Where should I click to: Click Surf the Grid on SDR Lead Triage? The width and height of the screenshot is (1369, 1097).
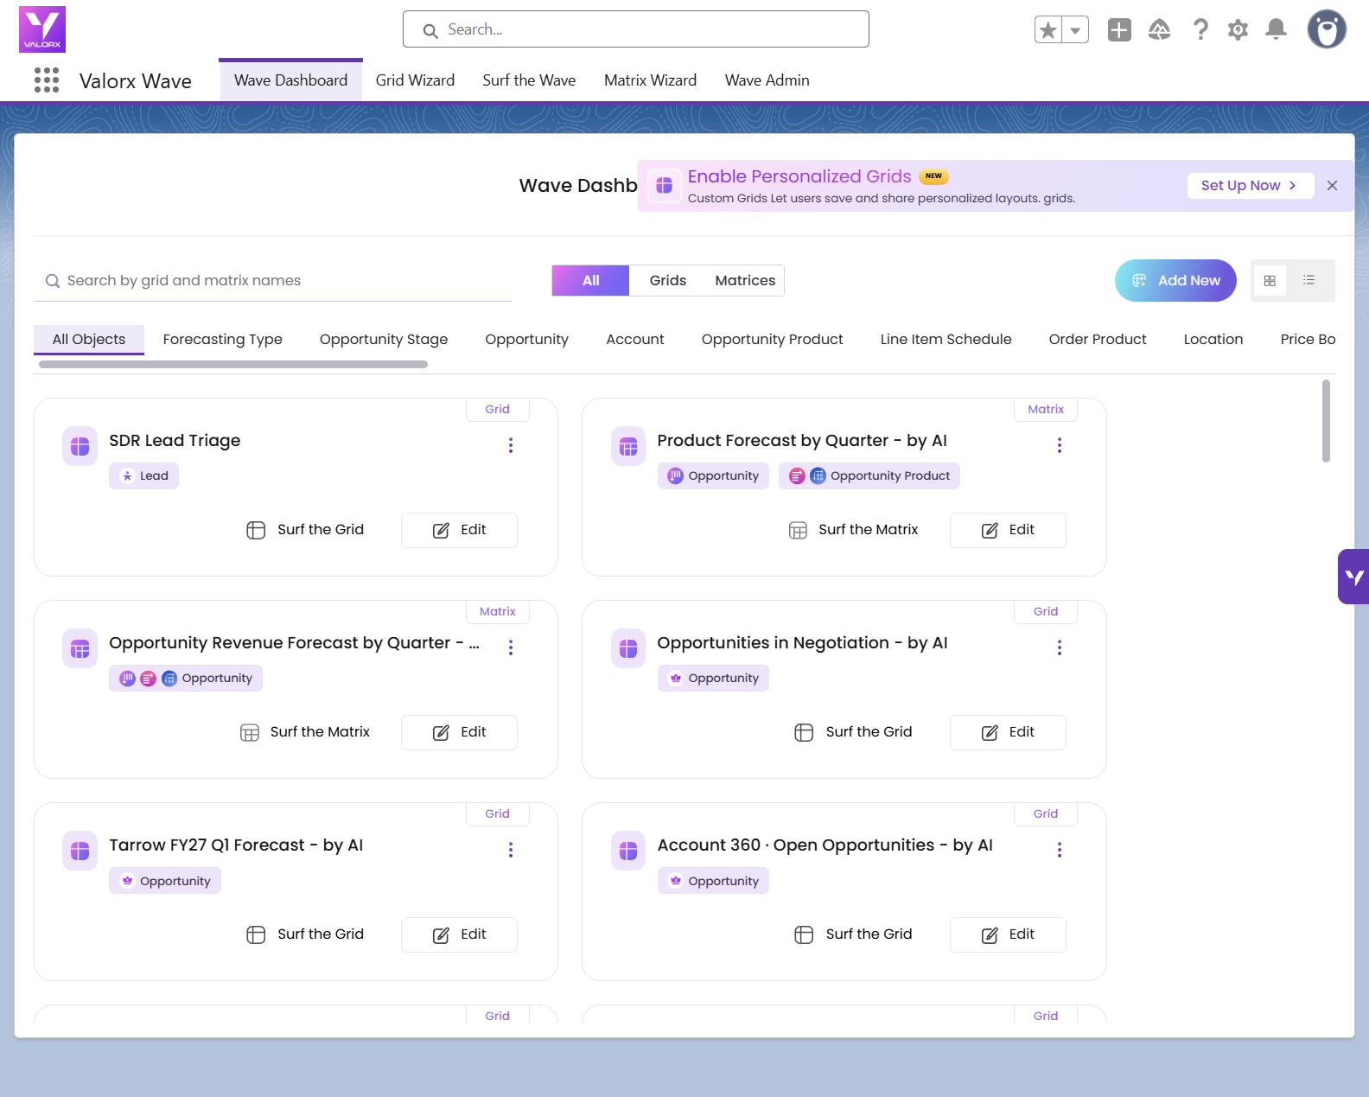[x=305, y=530]
